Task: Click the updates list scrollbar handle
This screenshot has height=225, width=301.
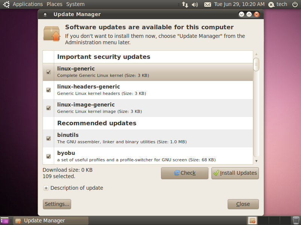Action: click(256, 64)
